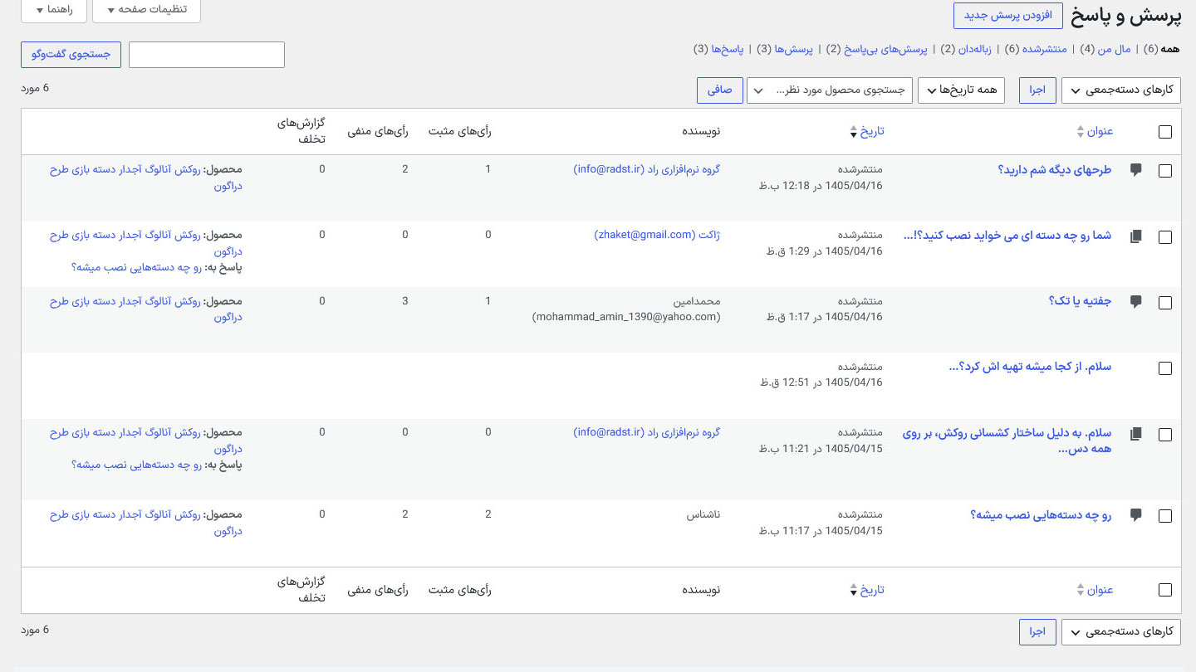Select checkbox for 'جفتیه یا تک؟'
This screenshot has width=1196, height=672.
[1165, 303]
